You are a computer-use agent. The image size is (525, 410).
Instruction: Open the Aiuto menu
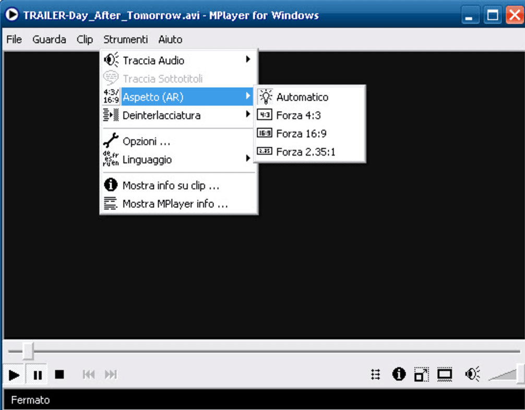(170, 39)
